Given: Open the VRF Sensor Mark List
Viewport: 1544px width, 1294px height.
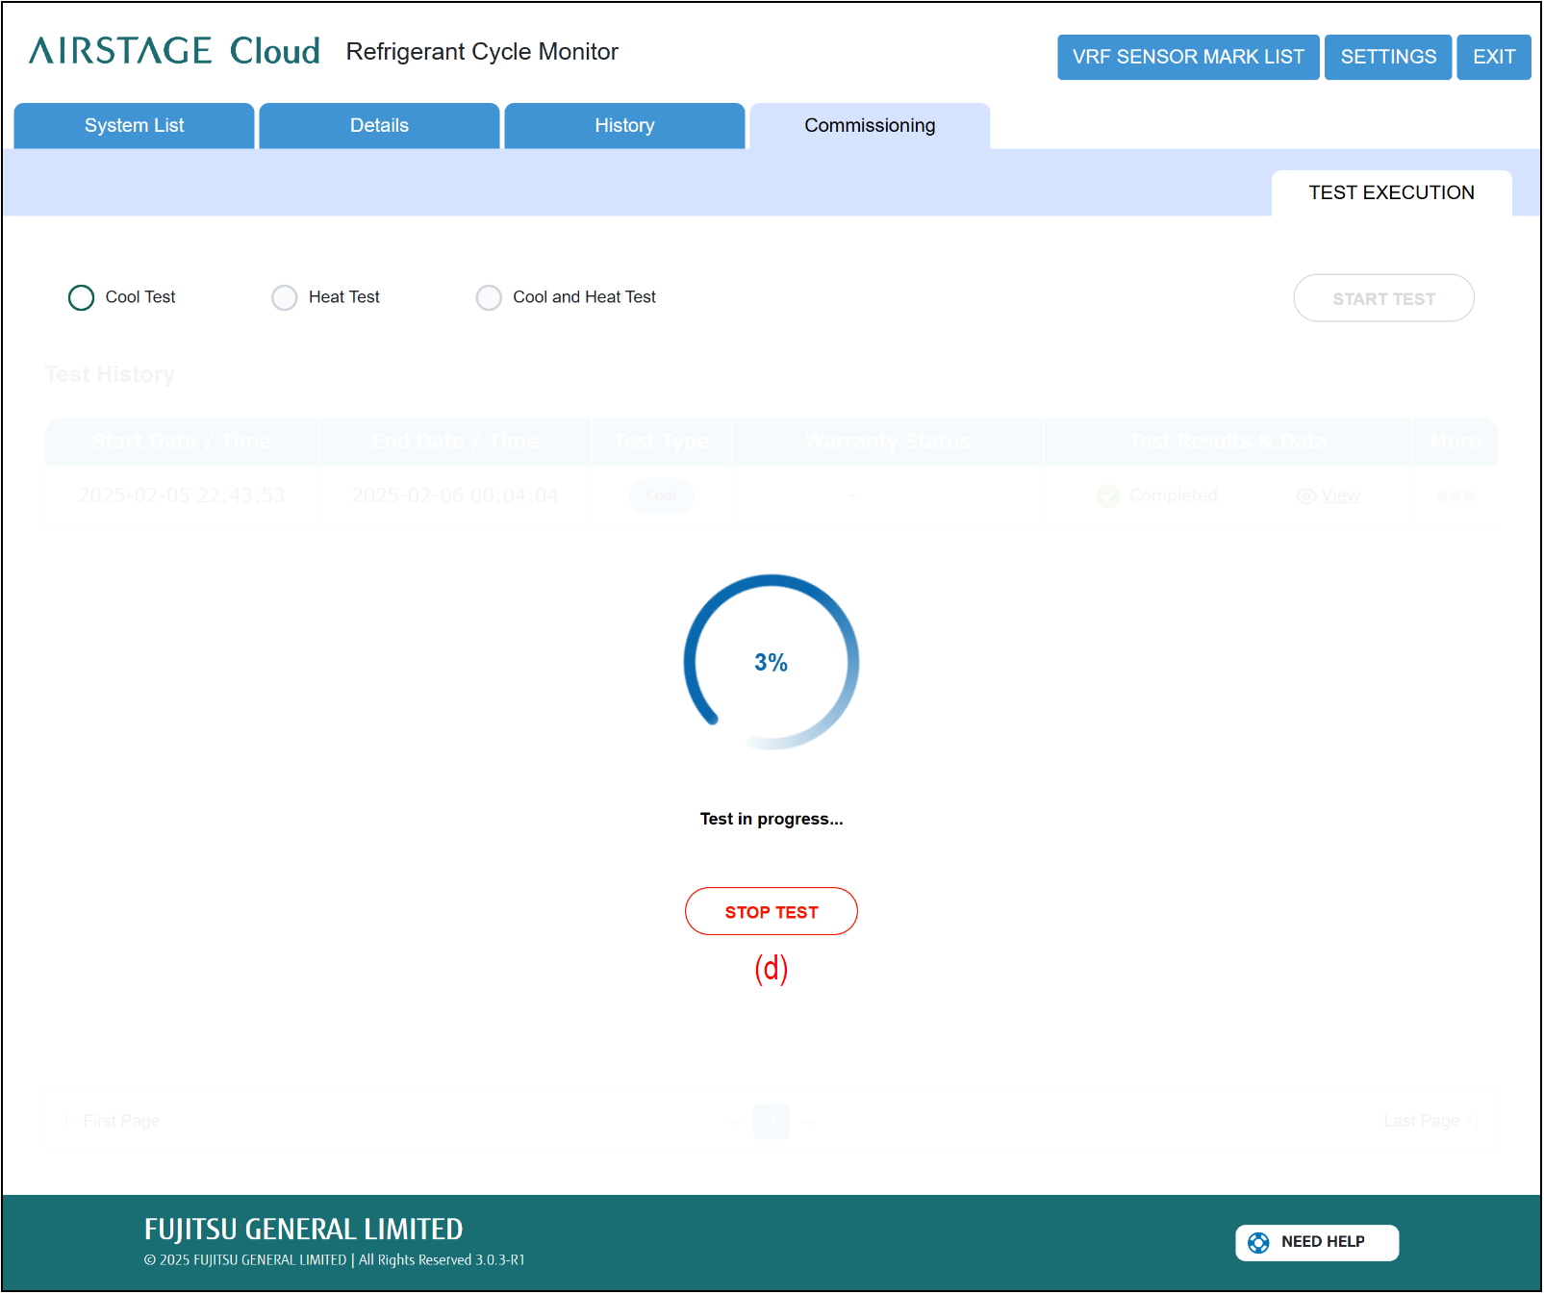Looking at the screenshot, I should point(1187,57).
